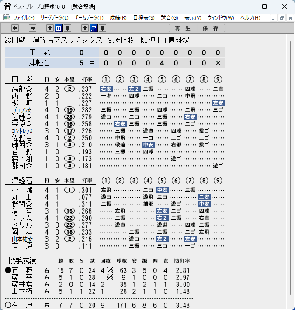Click the down arrow after the 津 icon
This screenshot has height=310, width=295.
tap(102, 28)
